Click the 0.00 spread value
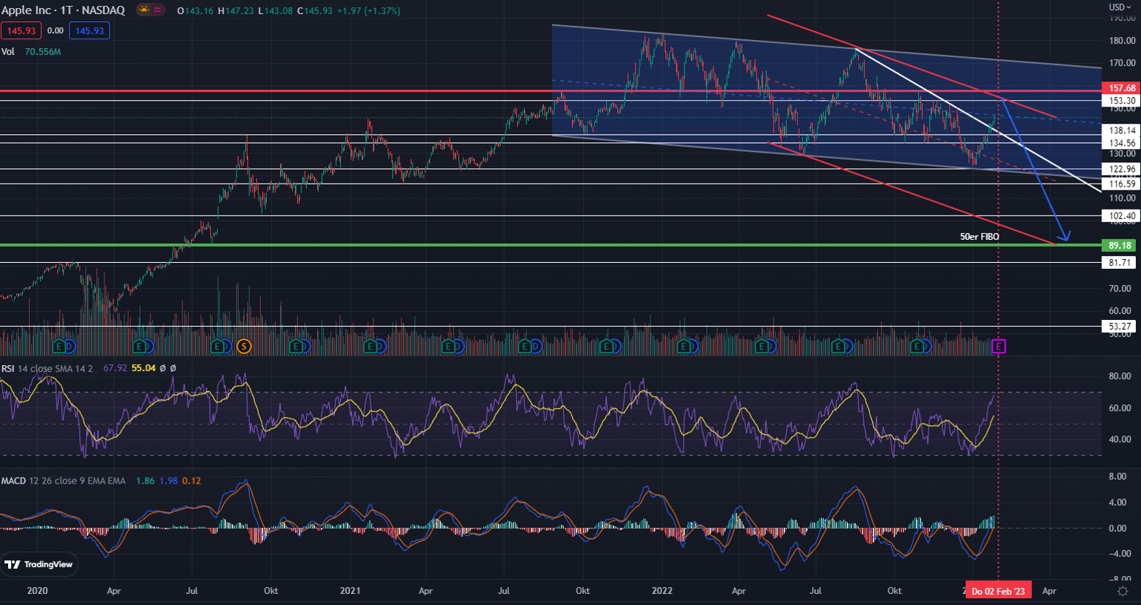The image size is (1141, 605). (x=55, y=30)
